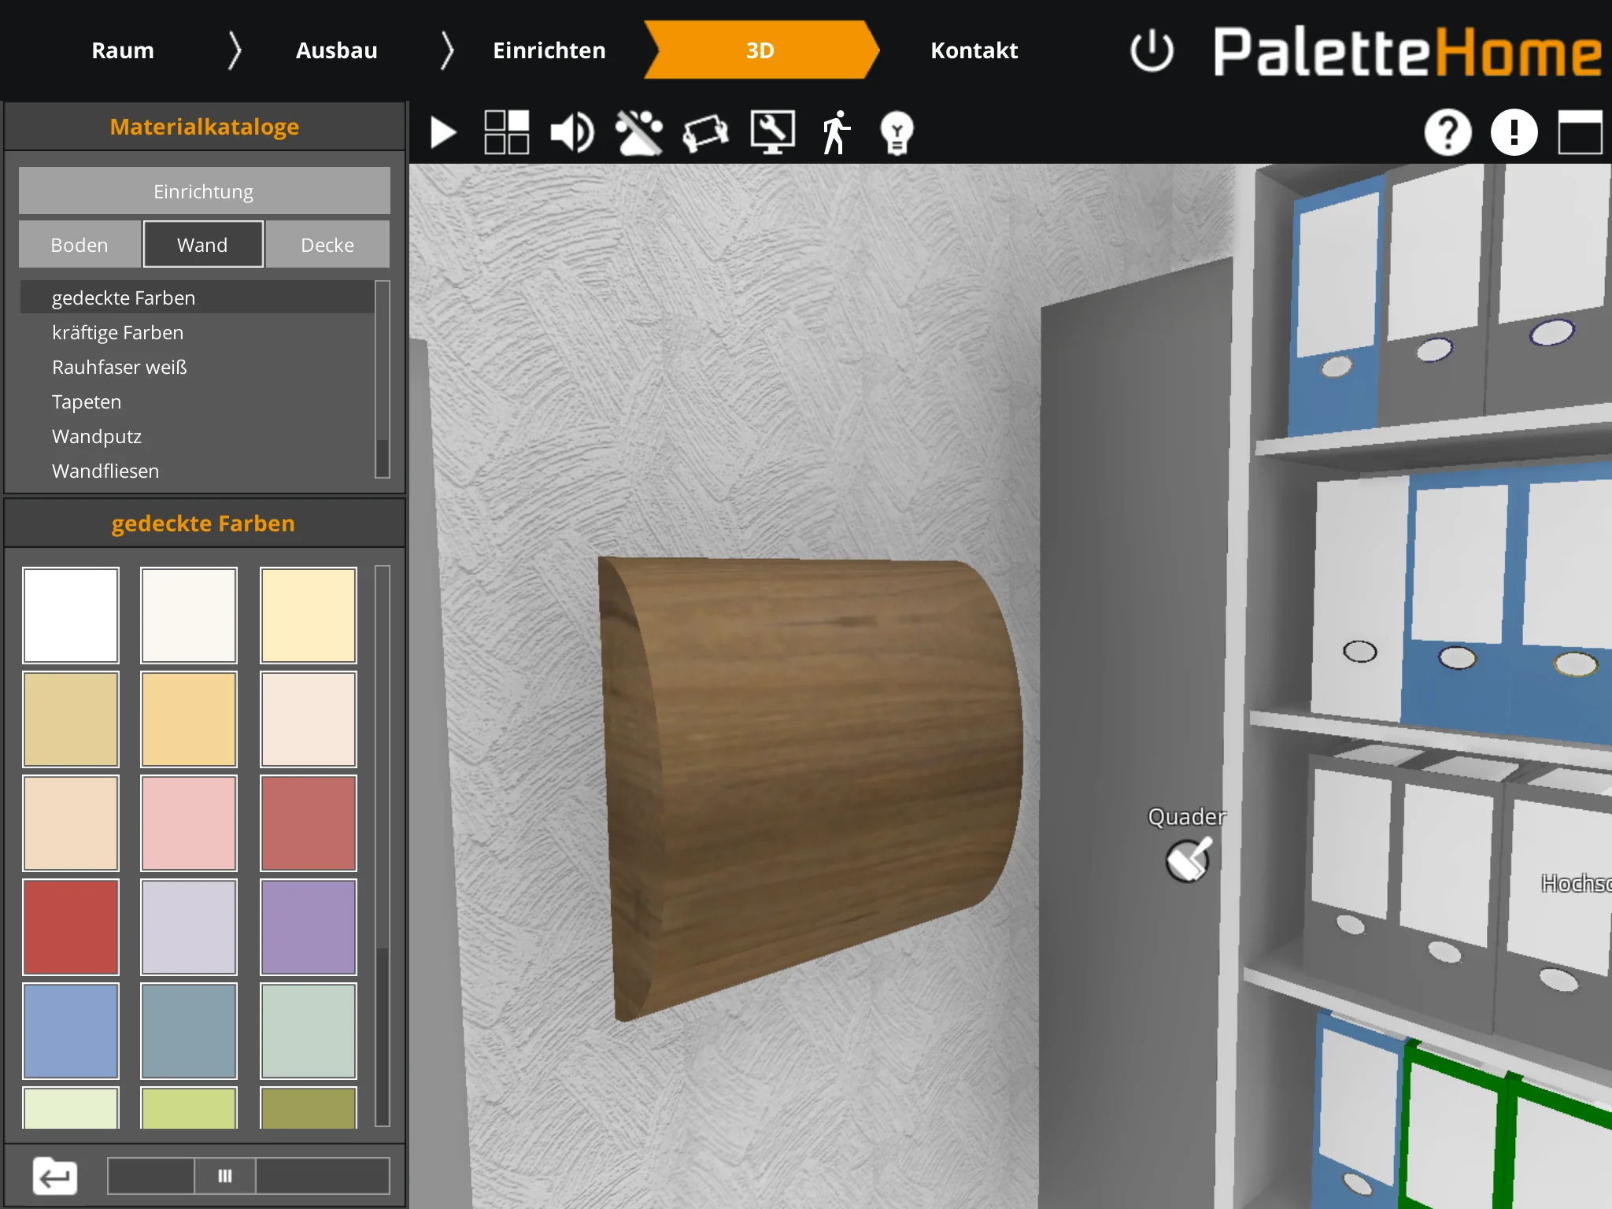Pick the blue color swatch
This screenshot has height=1209, width=1612.
71,1031
